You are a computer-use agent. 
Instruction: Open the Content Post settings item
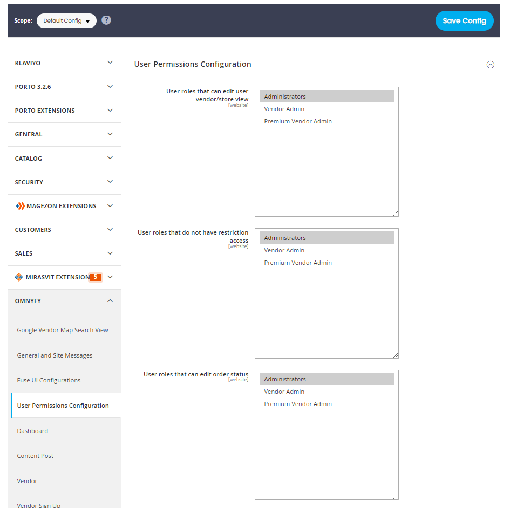pyautogui.click(x=35, y=456)
